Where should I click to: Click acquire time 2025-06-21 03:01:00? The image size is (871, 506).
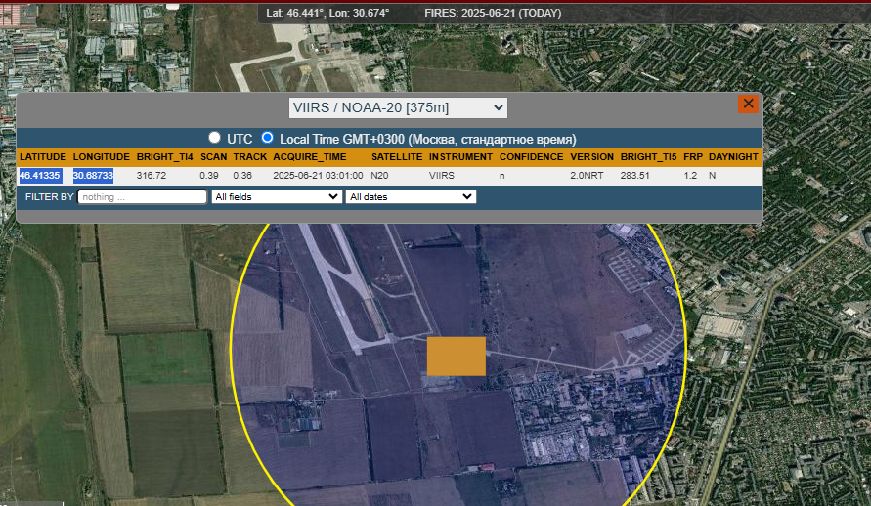[318, 175]
